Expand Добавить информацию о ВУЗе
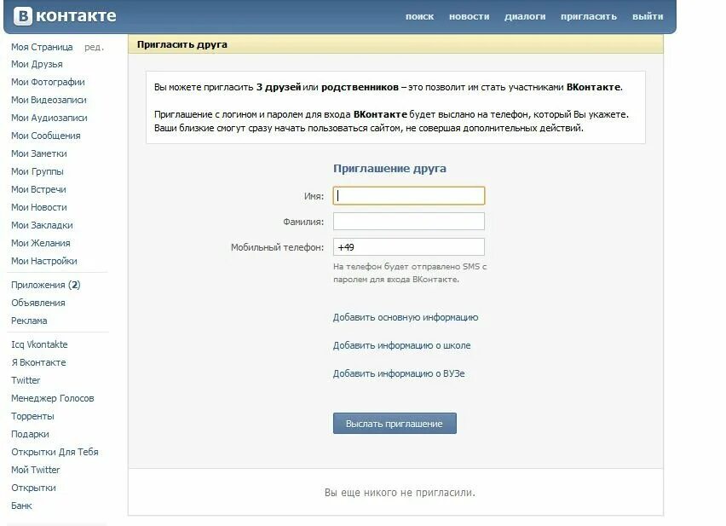The image size is (726, 526). click(399, 373)
